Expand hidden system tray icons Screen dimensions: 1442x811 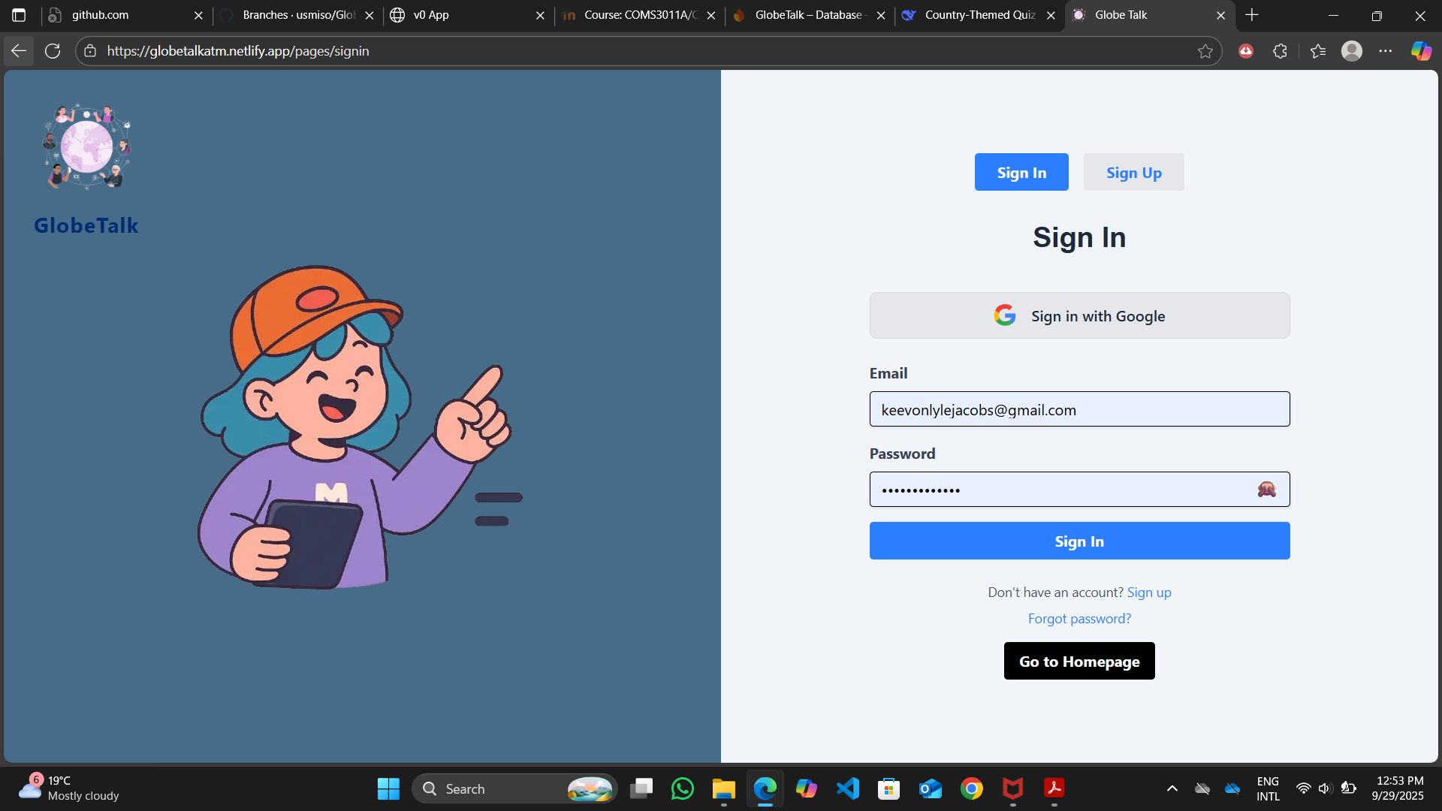[x=1171, y=788]
